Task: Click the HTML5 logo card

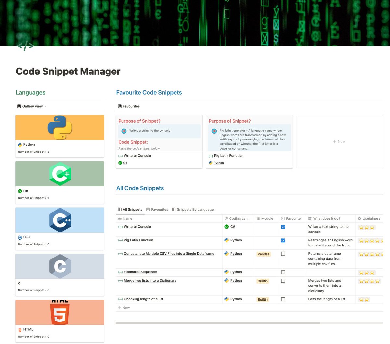Action: point(59,312)
